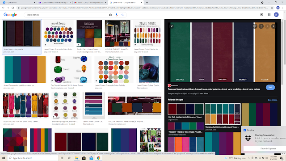Close the image preview panel
Screen dimensions: 286x161
[172, 26]
